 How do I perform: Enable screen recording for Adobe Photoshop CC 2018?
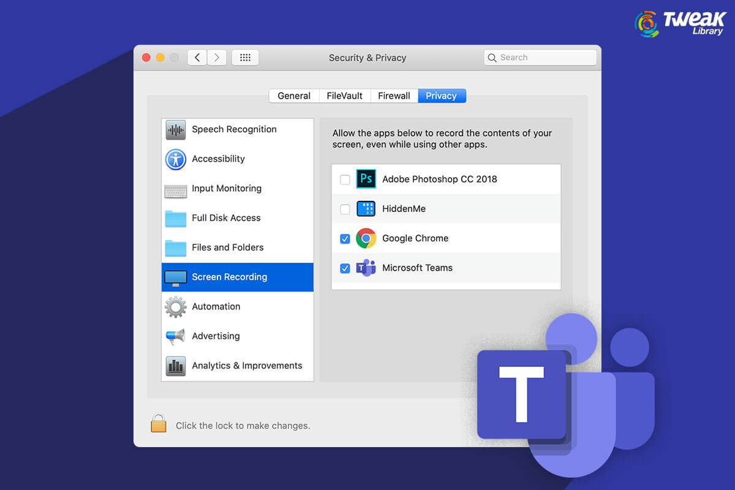345,179
